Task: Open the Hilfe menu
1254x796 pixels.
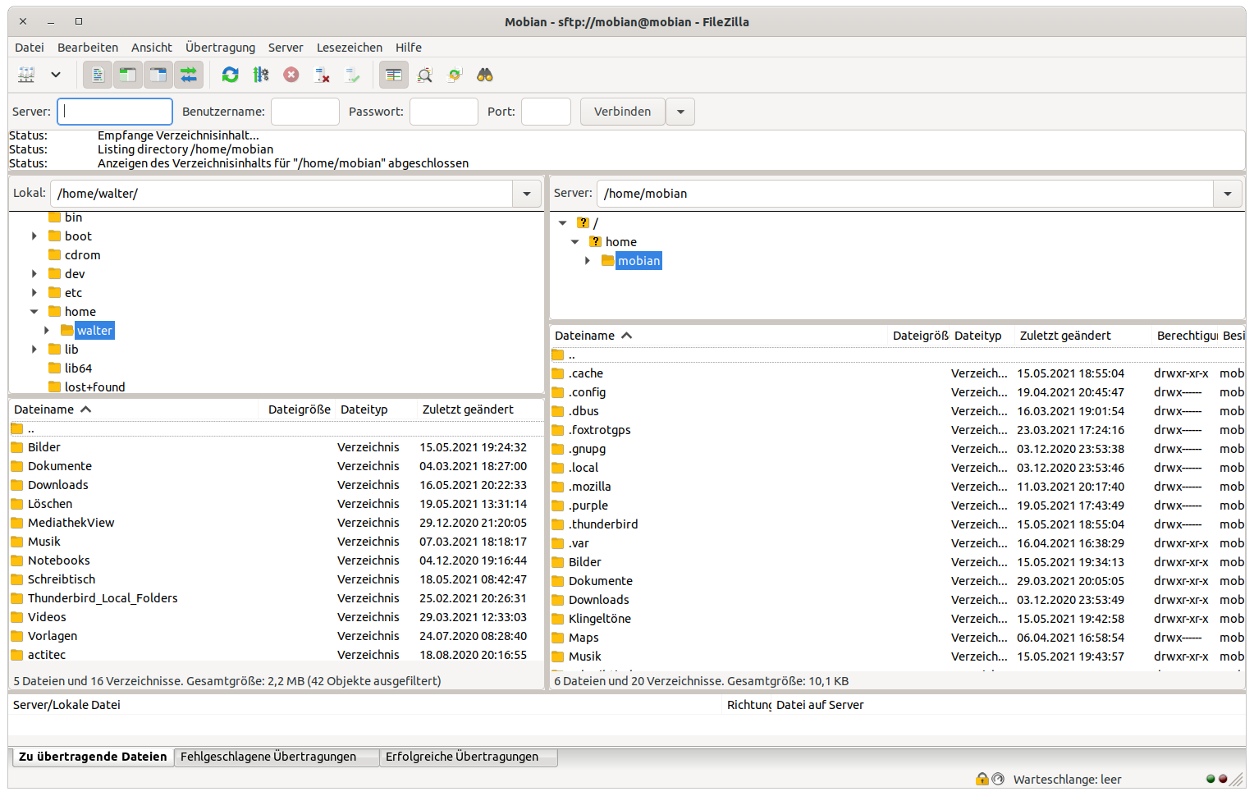Action: point(409,48)
